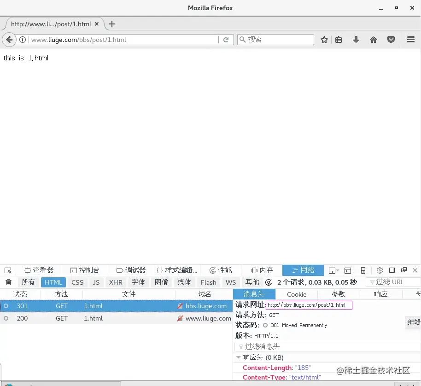Click the 301 Moved Permanently status text
Screen dimensions: 421x386
pyautogui.click(x=299, y=325)
